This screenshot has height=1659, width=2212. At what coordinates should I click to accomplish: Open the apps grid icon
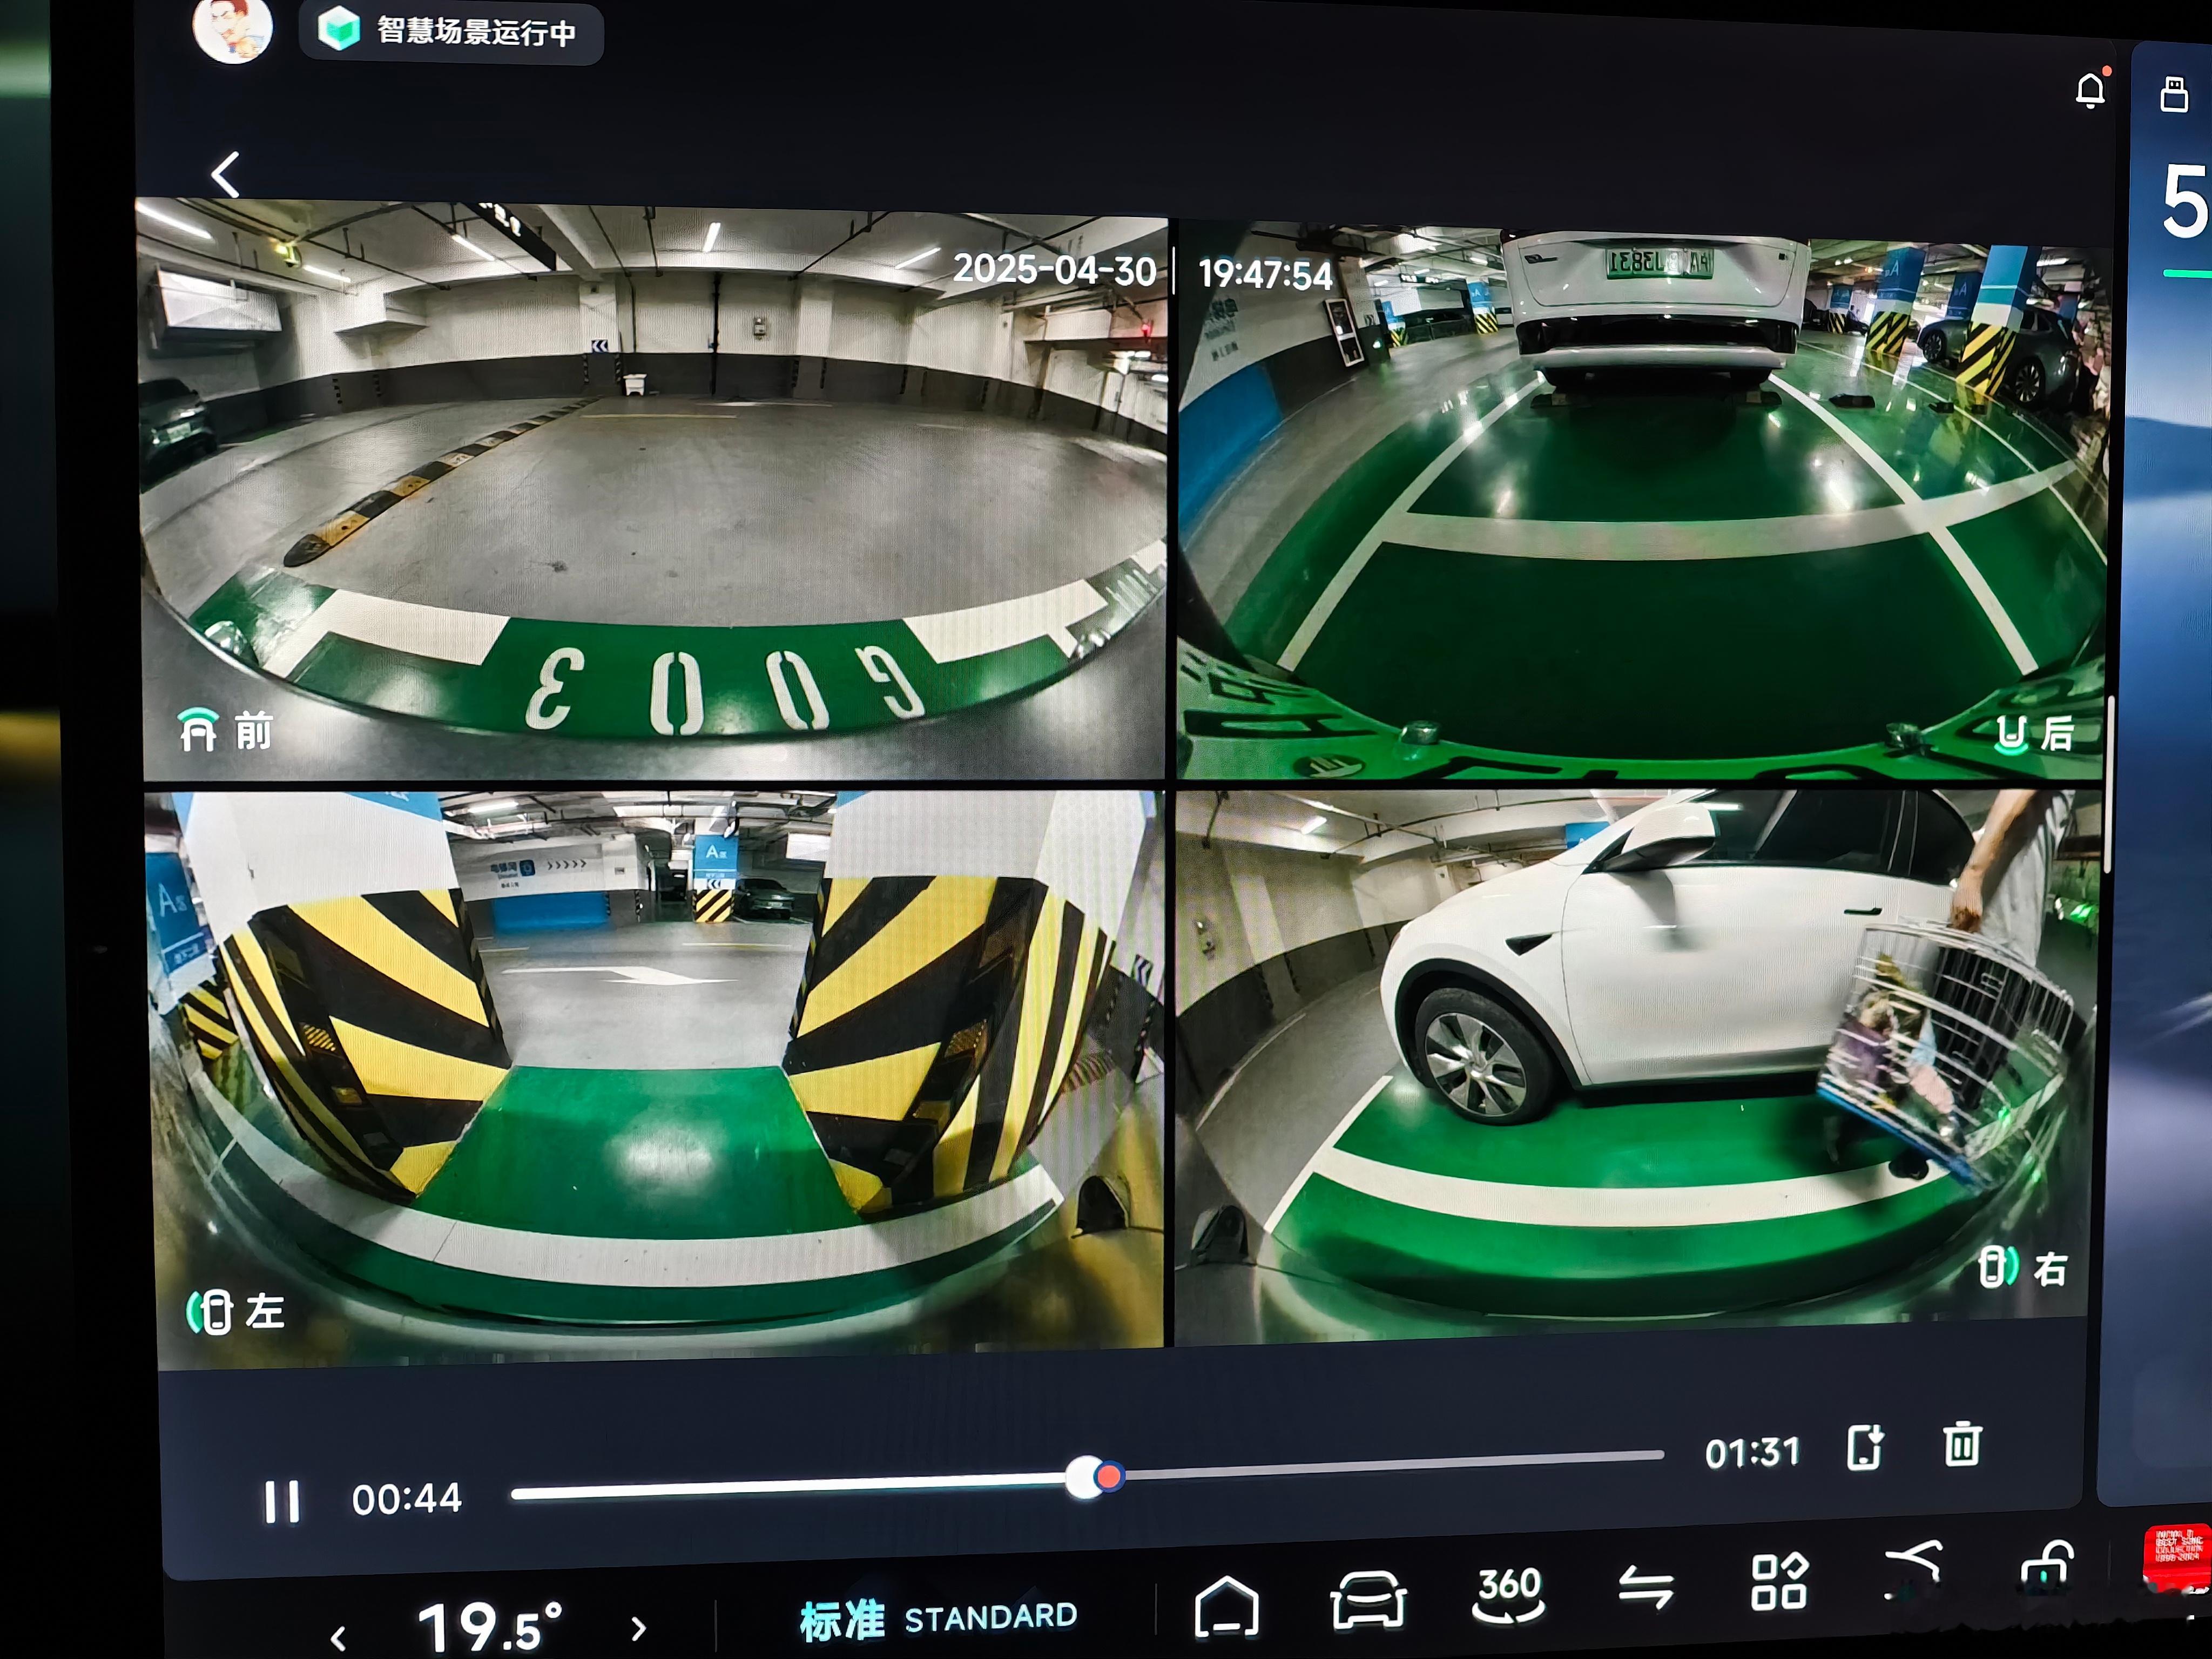[x=1779, y=1582]
